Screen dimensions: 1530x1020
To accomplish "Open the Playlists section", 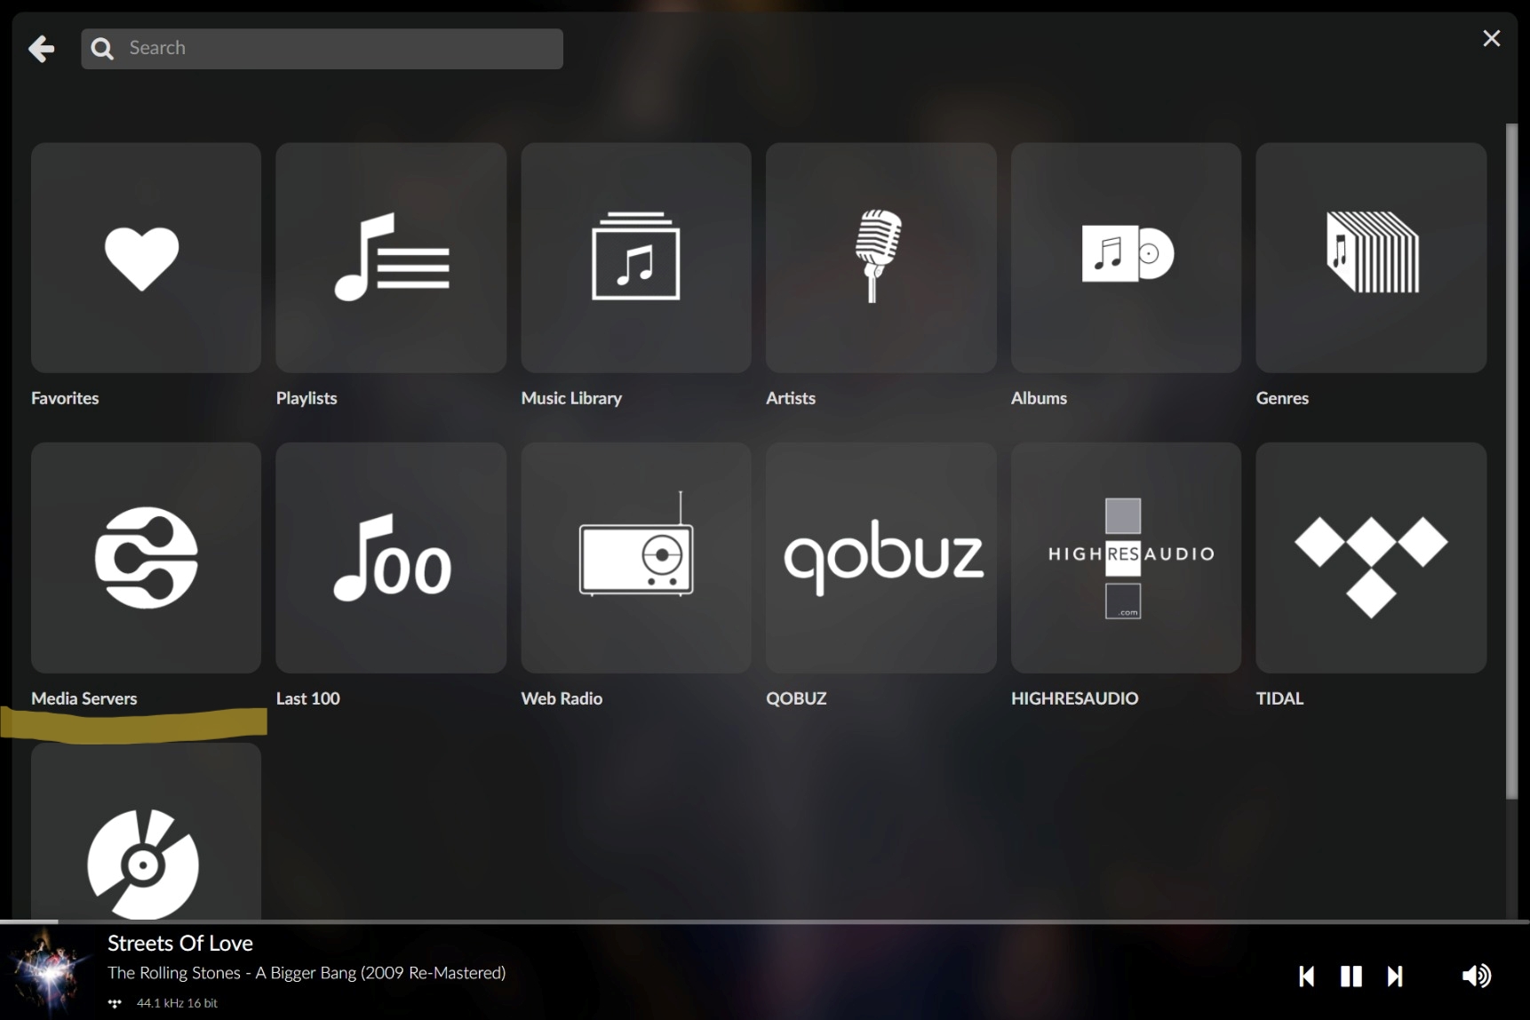I will click(x=390, y=257).
